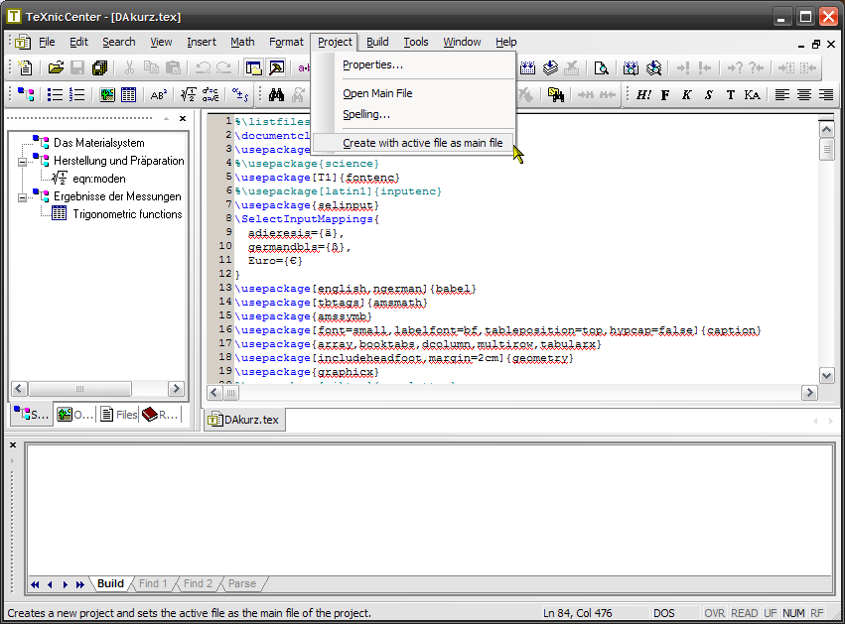Screen dimensions: 845x624
Task: Apply emphasized H! formatting
Action: pyautogui.click(x=643, y=95)
